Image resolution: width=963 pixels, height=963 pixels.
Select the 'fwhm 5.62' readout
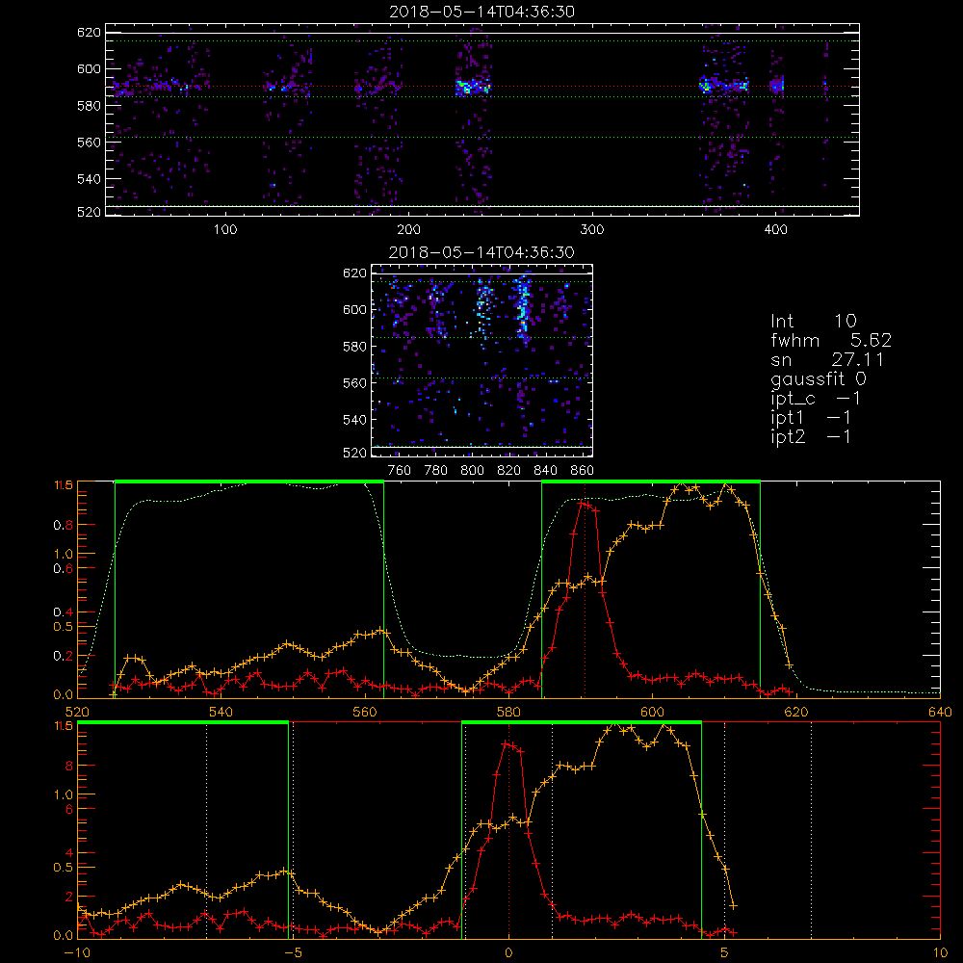point(831,340)
